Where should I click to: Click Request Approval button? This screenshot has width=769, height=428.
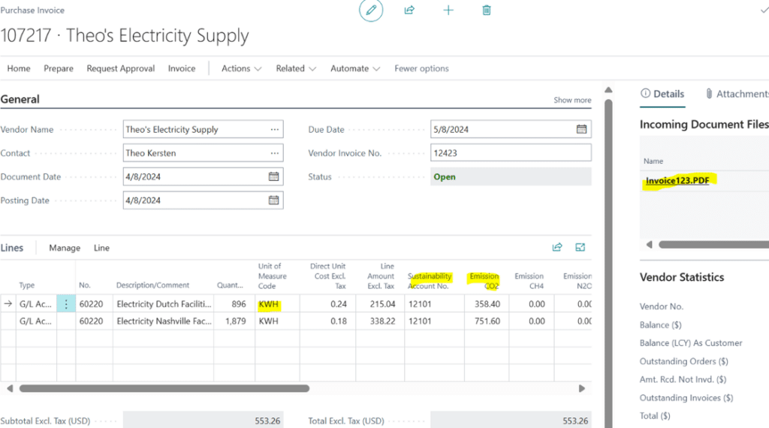(x=120, y=68)
